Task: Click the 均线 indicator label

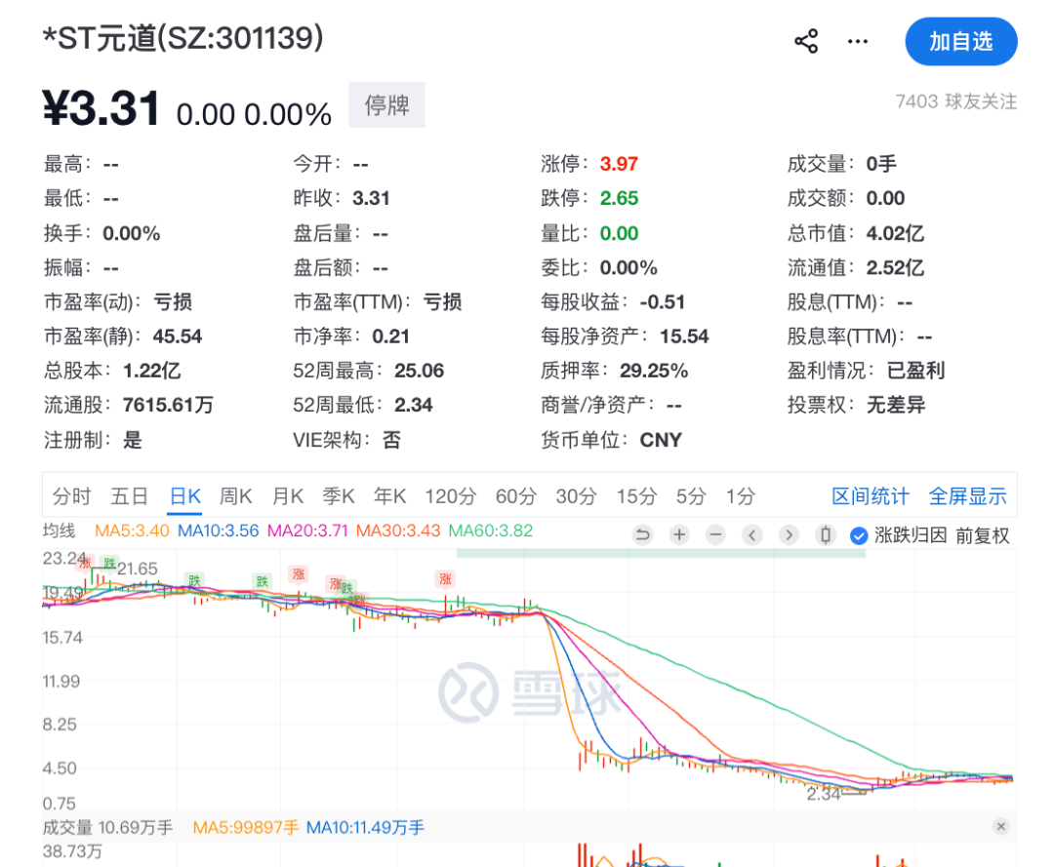Action: click(x=60, y=531)
